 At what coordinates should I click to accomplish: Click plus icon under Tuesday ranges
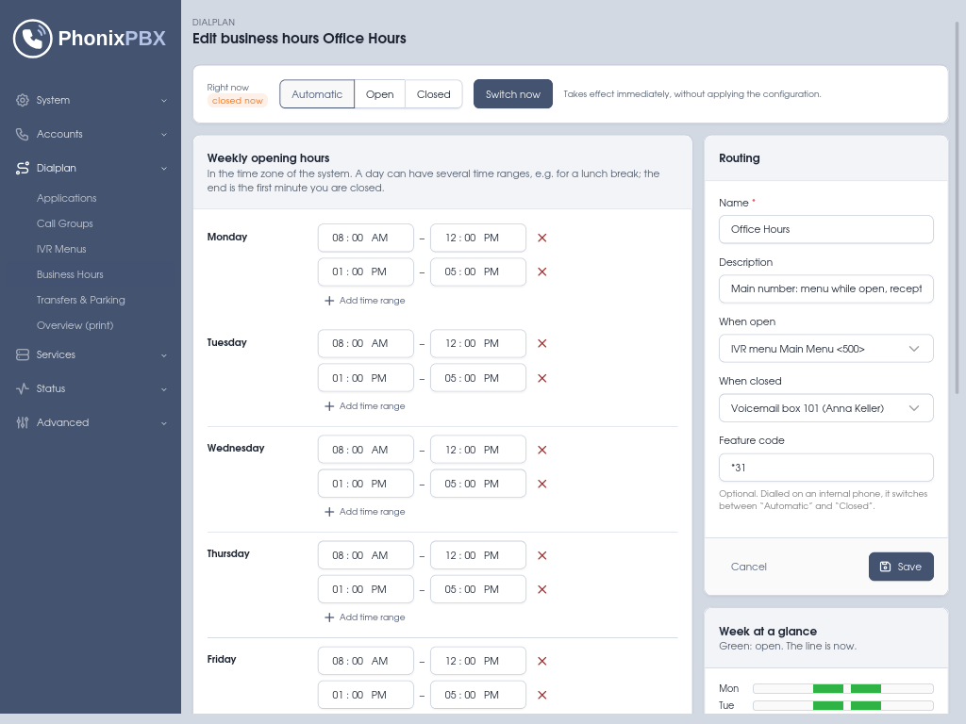tap(329, 406)
